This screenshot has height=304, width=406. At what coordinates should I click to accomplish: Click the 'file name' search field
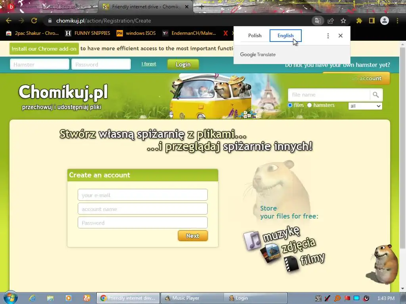[x=329, y=95]
